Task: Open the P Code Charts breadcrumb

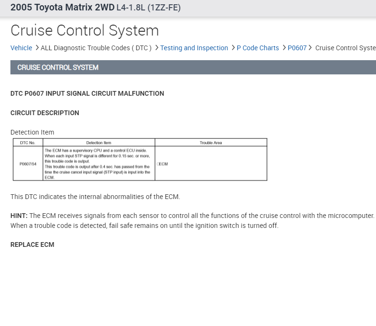Action: point(258,48)
